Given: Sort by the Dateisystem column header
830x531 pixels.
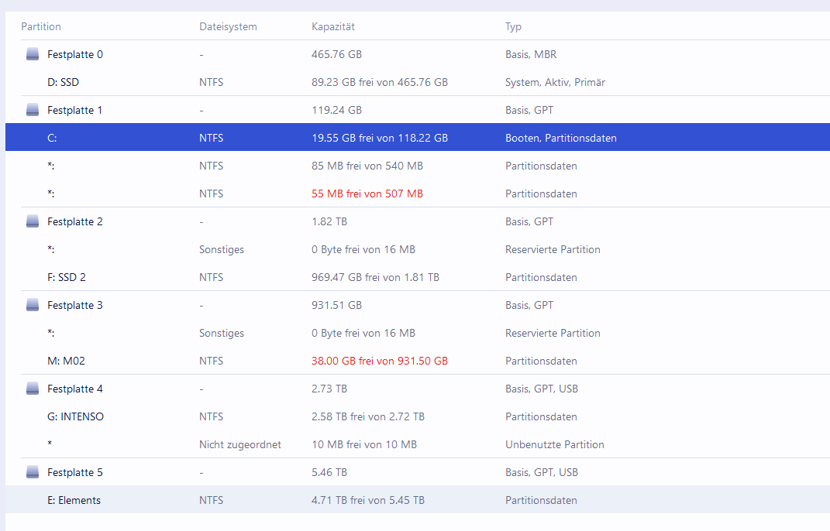Looking at the screenshot, I should 228,26.
